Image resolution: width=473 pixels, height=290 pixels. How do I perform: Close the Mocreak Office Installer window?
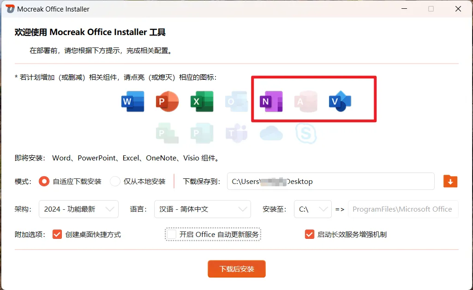pos(458,9)
